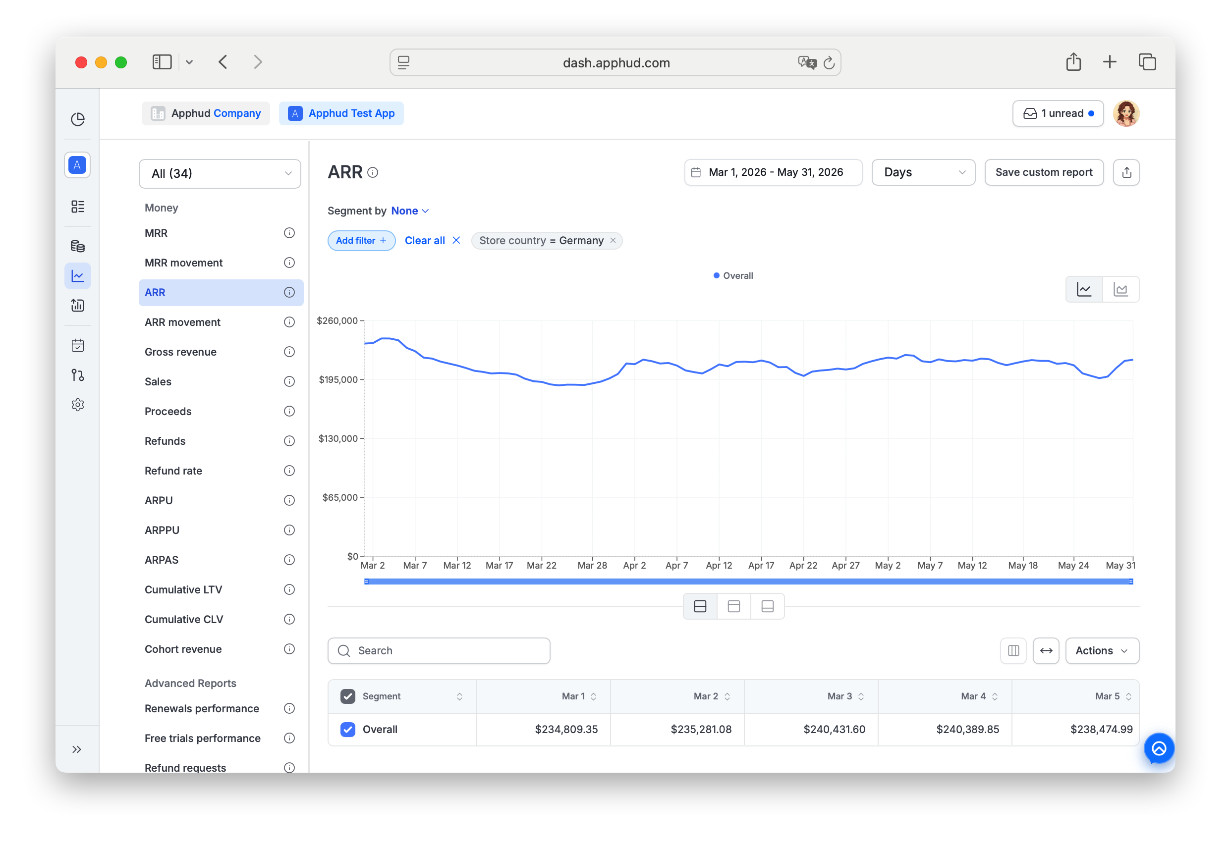The width and height of the screenshot is (1231, 847).
Task: Open the list view sidebar icon
Action: (x=77, y=206)
